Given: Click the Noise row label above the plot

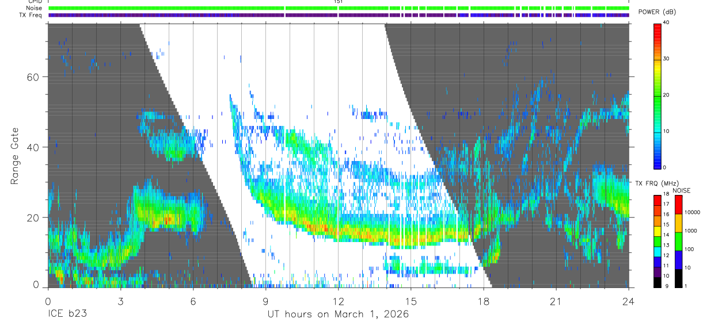Looking at the screenshot, I should click(34, 8).
